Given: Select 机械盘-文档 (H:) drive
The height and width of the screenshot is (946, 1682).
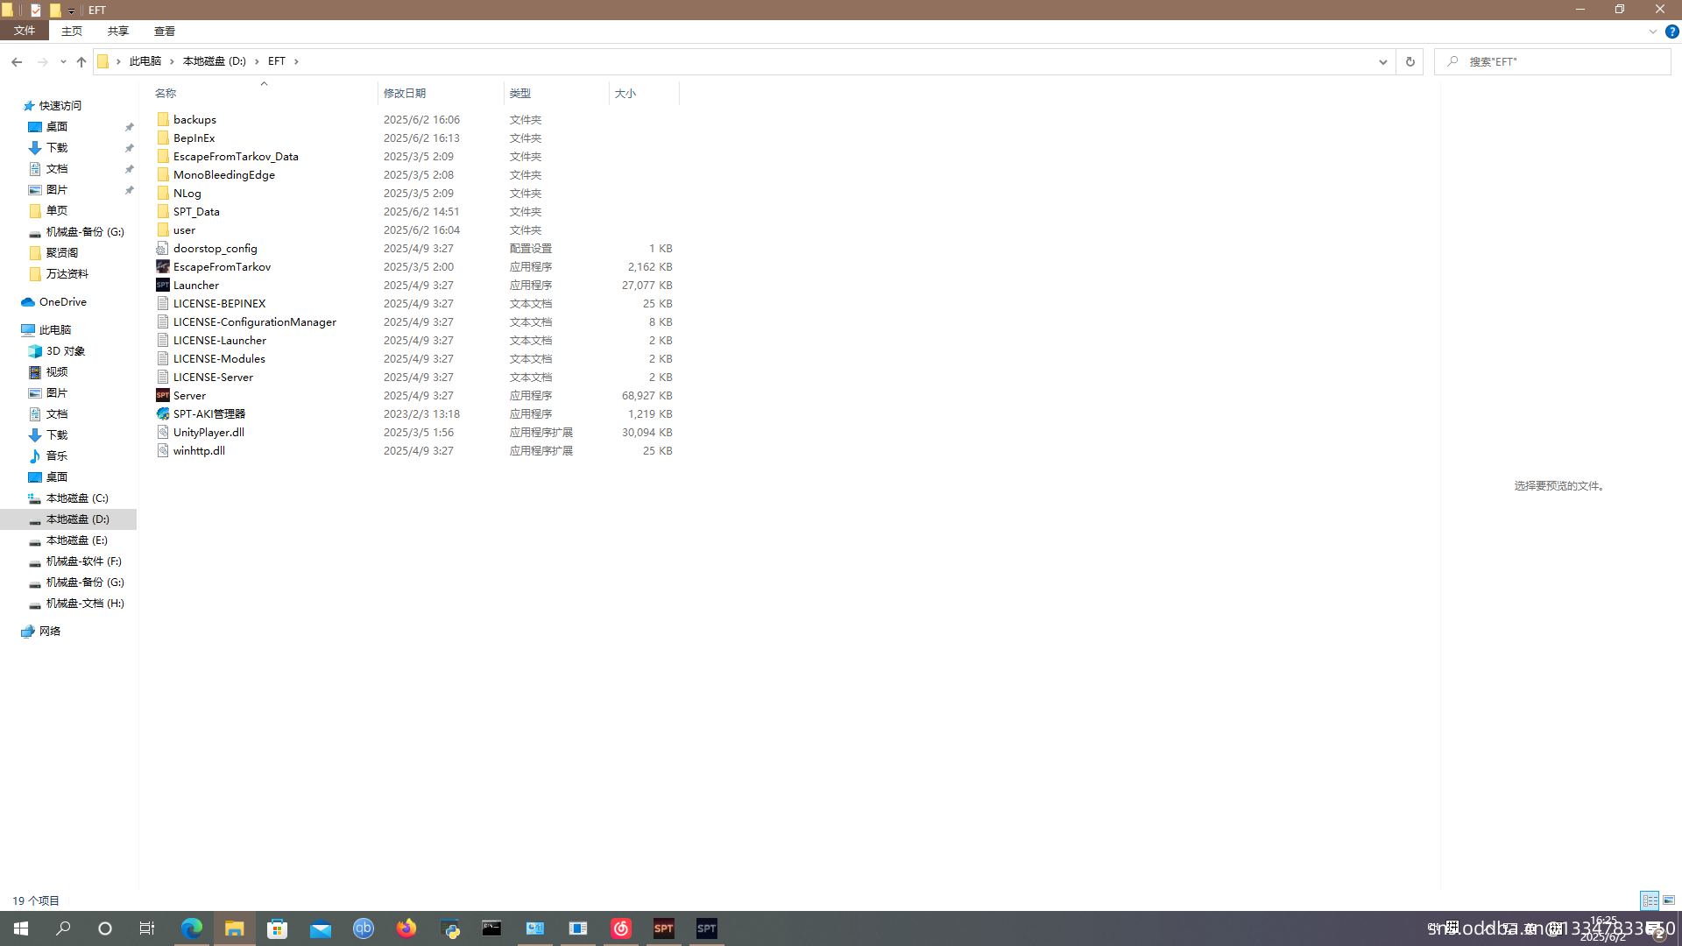Looking at the screenshot, I should point(85,603).
